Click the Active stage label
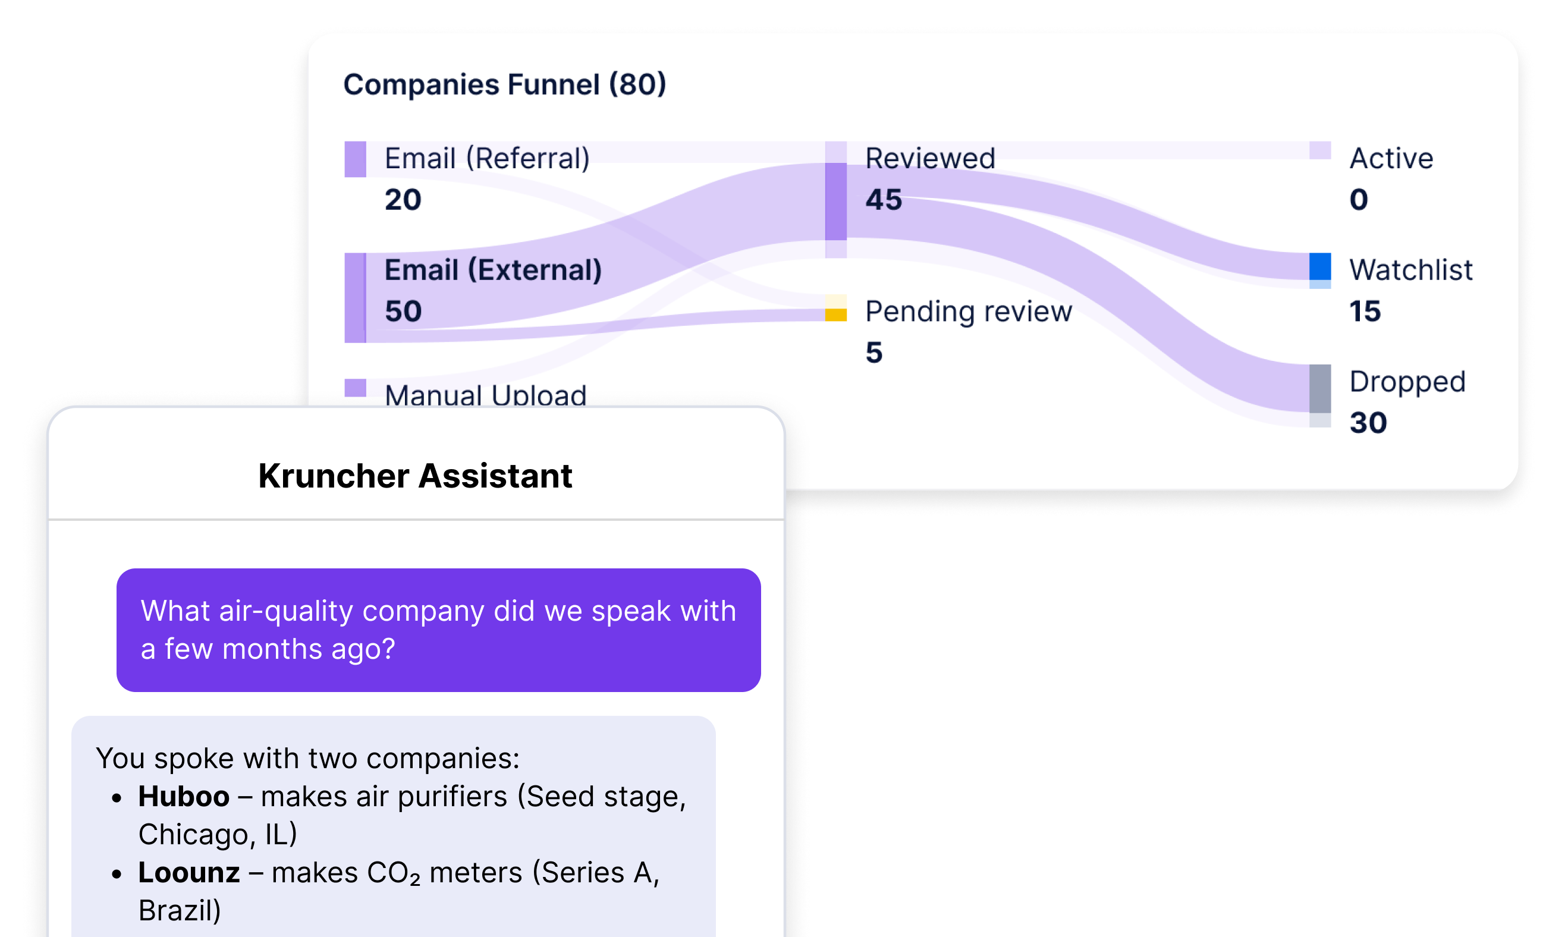 click(x=1391, y=158)
